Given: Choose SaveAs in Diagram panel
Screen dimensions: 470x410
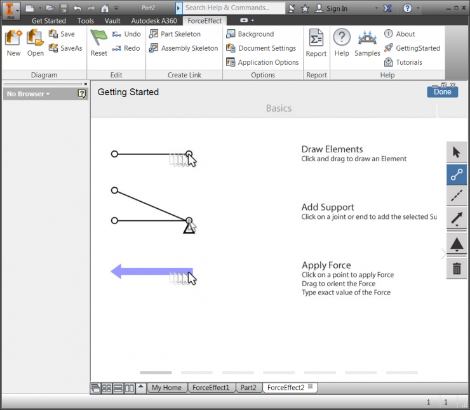Looking at the screenshot, I should [65, 48].
